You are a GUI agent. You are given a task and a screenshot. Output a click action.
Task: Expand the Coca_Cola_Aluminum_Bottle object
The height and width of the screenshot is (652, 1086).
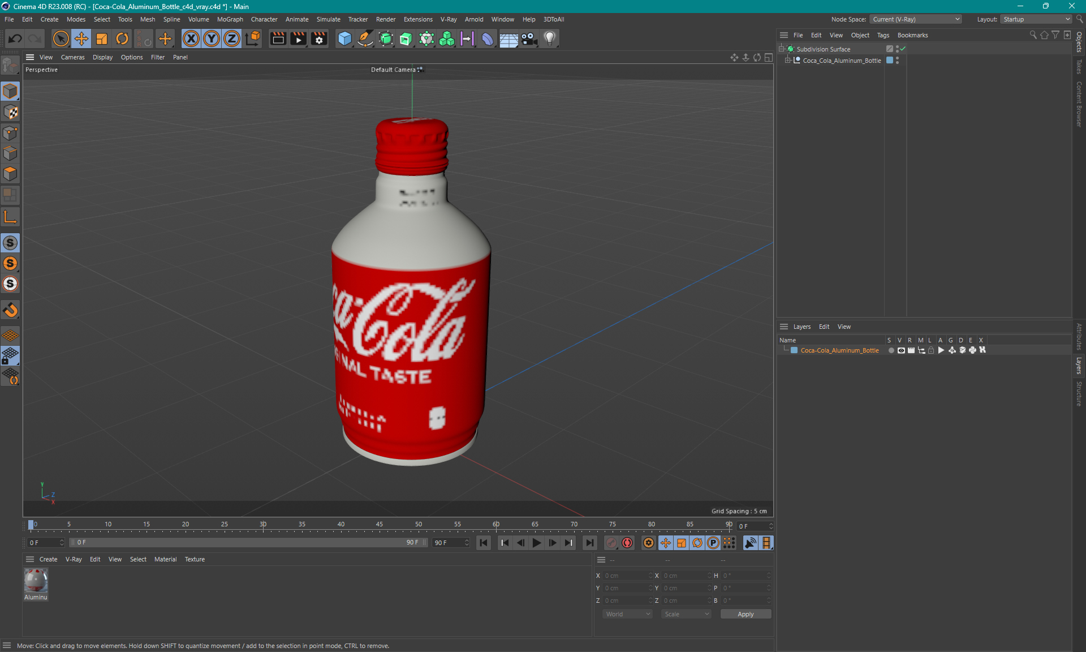click(787, 60)
